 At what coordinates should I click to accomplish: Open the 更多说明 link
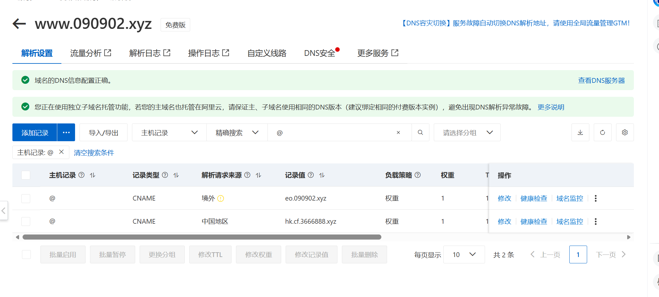(551, 107)
